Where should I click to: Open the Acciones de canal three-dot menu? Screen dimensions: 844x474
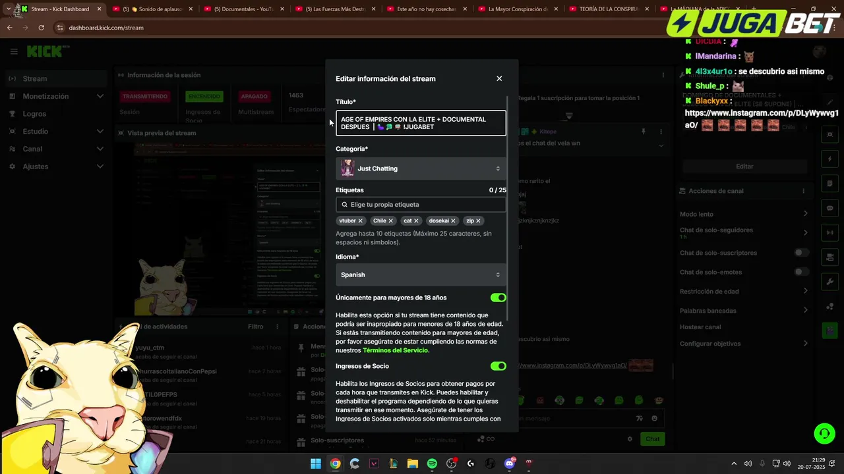click(x=803, y=191)
